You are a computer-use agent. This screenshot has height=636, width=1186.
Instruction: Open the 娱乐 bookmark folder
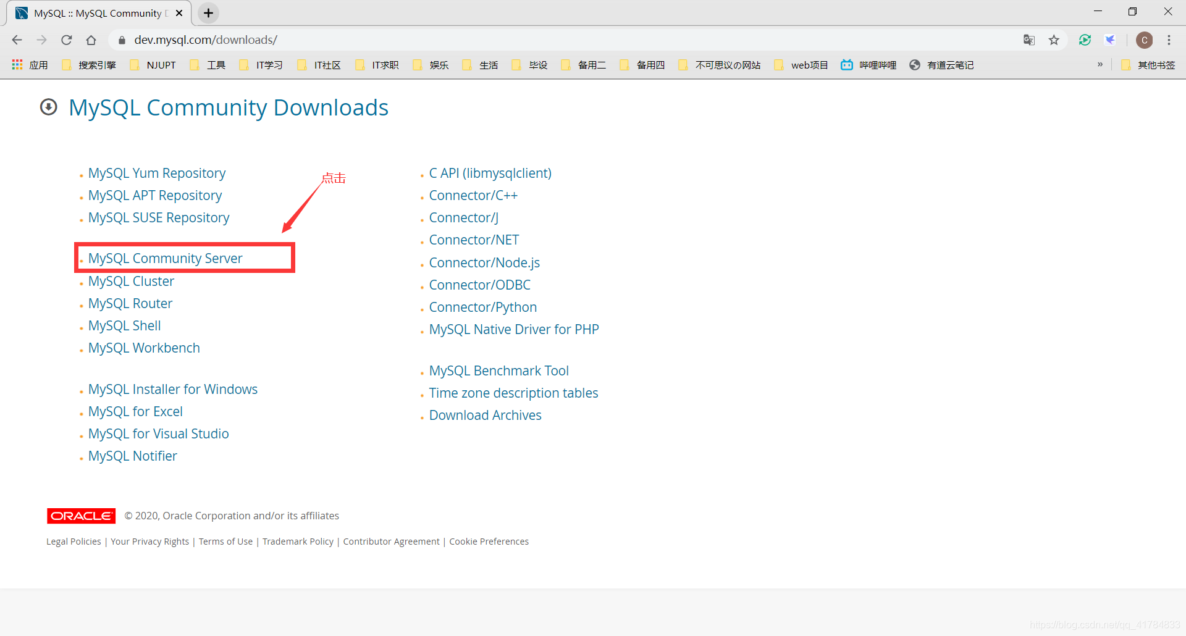[431, 65]
